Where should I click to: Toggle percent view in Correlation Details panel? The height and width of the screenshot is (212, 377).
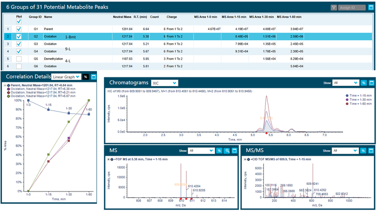pos(85,77)
